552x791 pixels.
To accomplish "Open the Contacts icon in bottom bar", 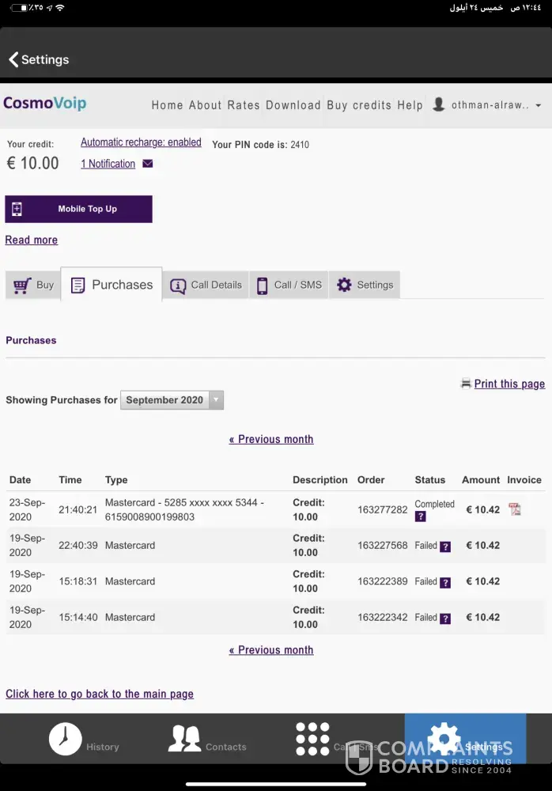I will pos(184,739).
